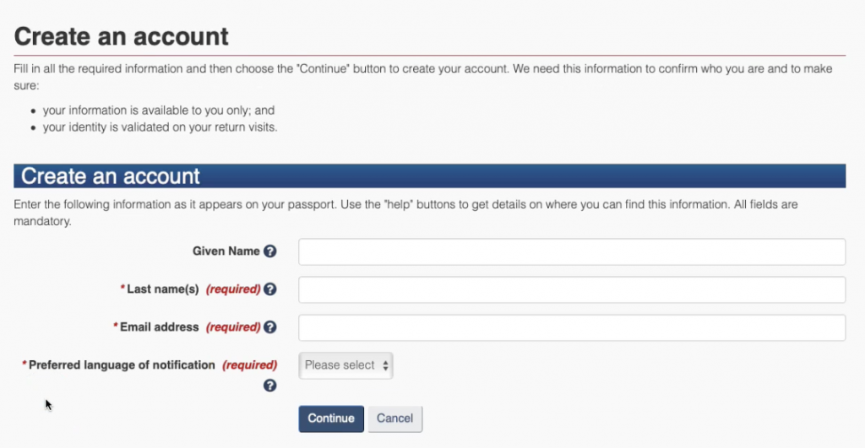Image resolution: width=865 pixels, height=448 pixels.
Task: Click the "your information is available to you only" bullet
Action: 159,111
